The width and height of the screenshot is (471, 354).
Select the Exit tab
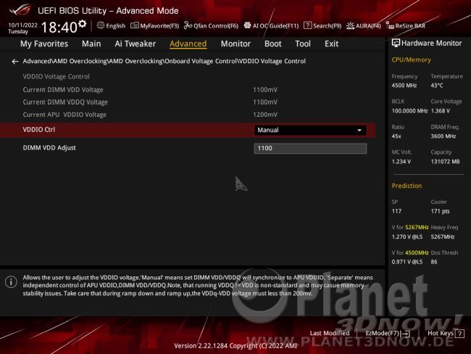click(331, 44)
